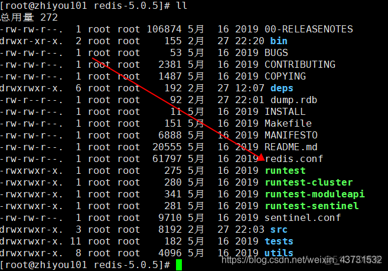Click the file size 106874
The height and width of the screenshot is (271, 388).
click(164, 29)
